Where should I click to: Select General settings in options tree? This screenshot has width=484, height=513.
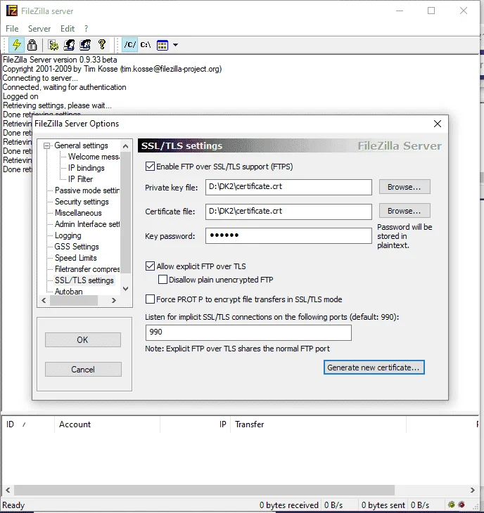81,145
